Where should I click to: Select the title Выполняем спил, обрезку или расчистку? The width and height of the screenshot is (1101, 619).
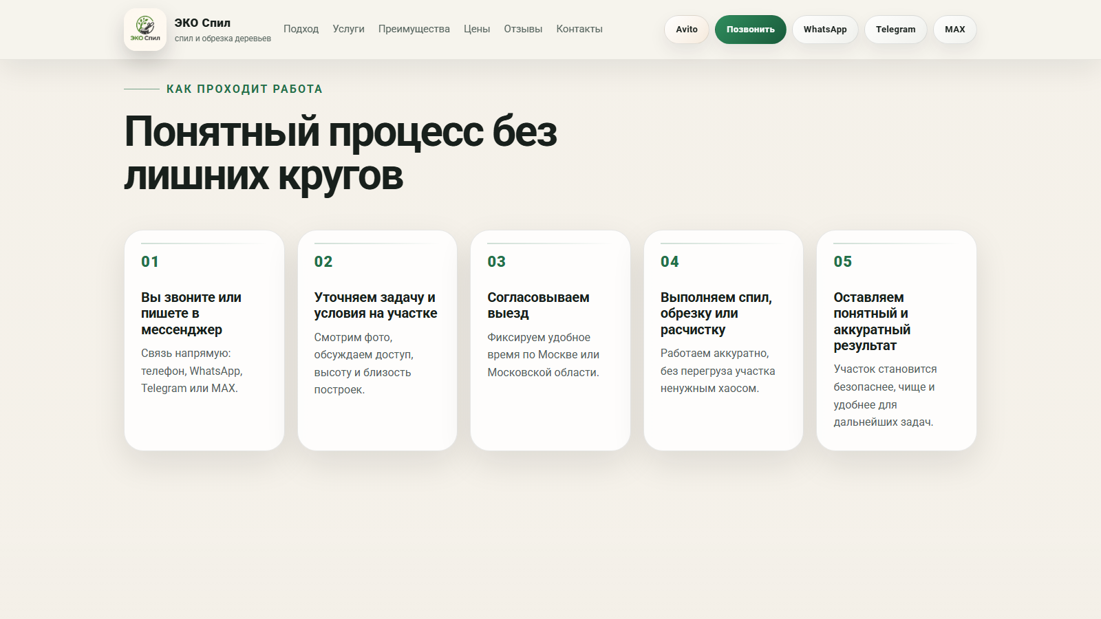[x=716, y=314]
